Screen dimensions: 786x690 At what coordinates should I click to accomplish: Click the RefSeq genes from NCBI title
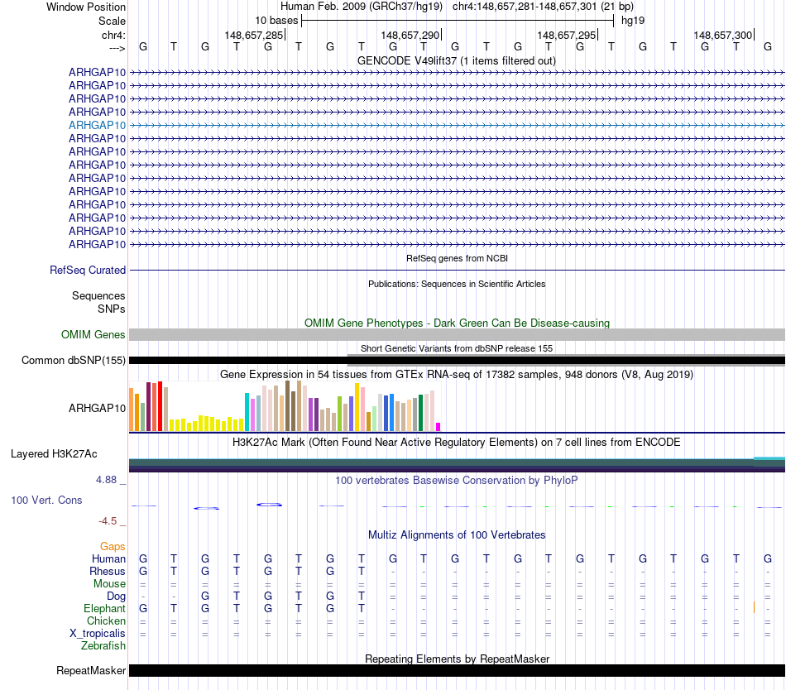457,259
